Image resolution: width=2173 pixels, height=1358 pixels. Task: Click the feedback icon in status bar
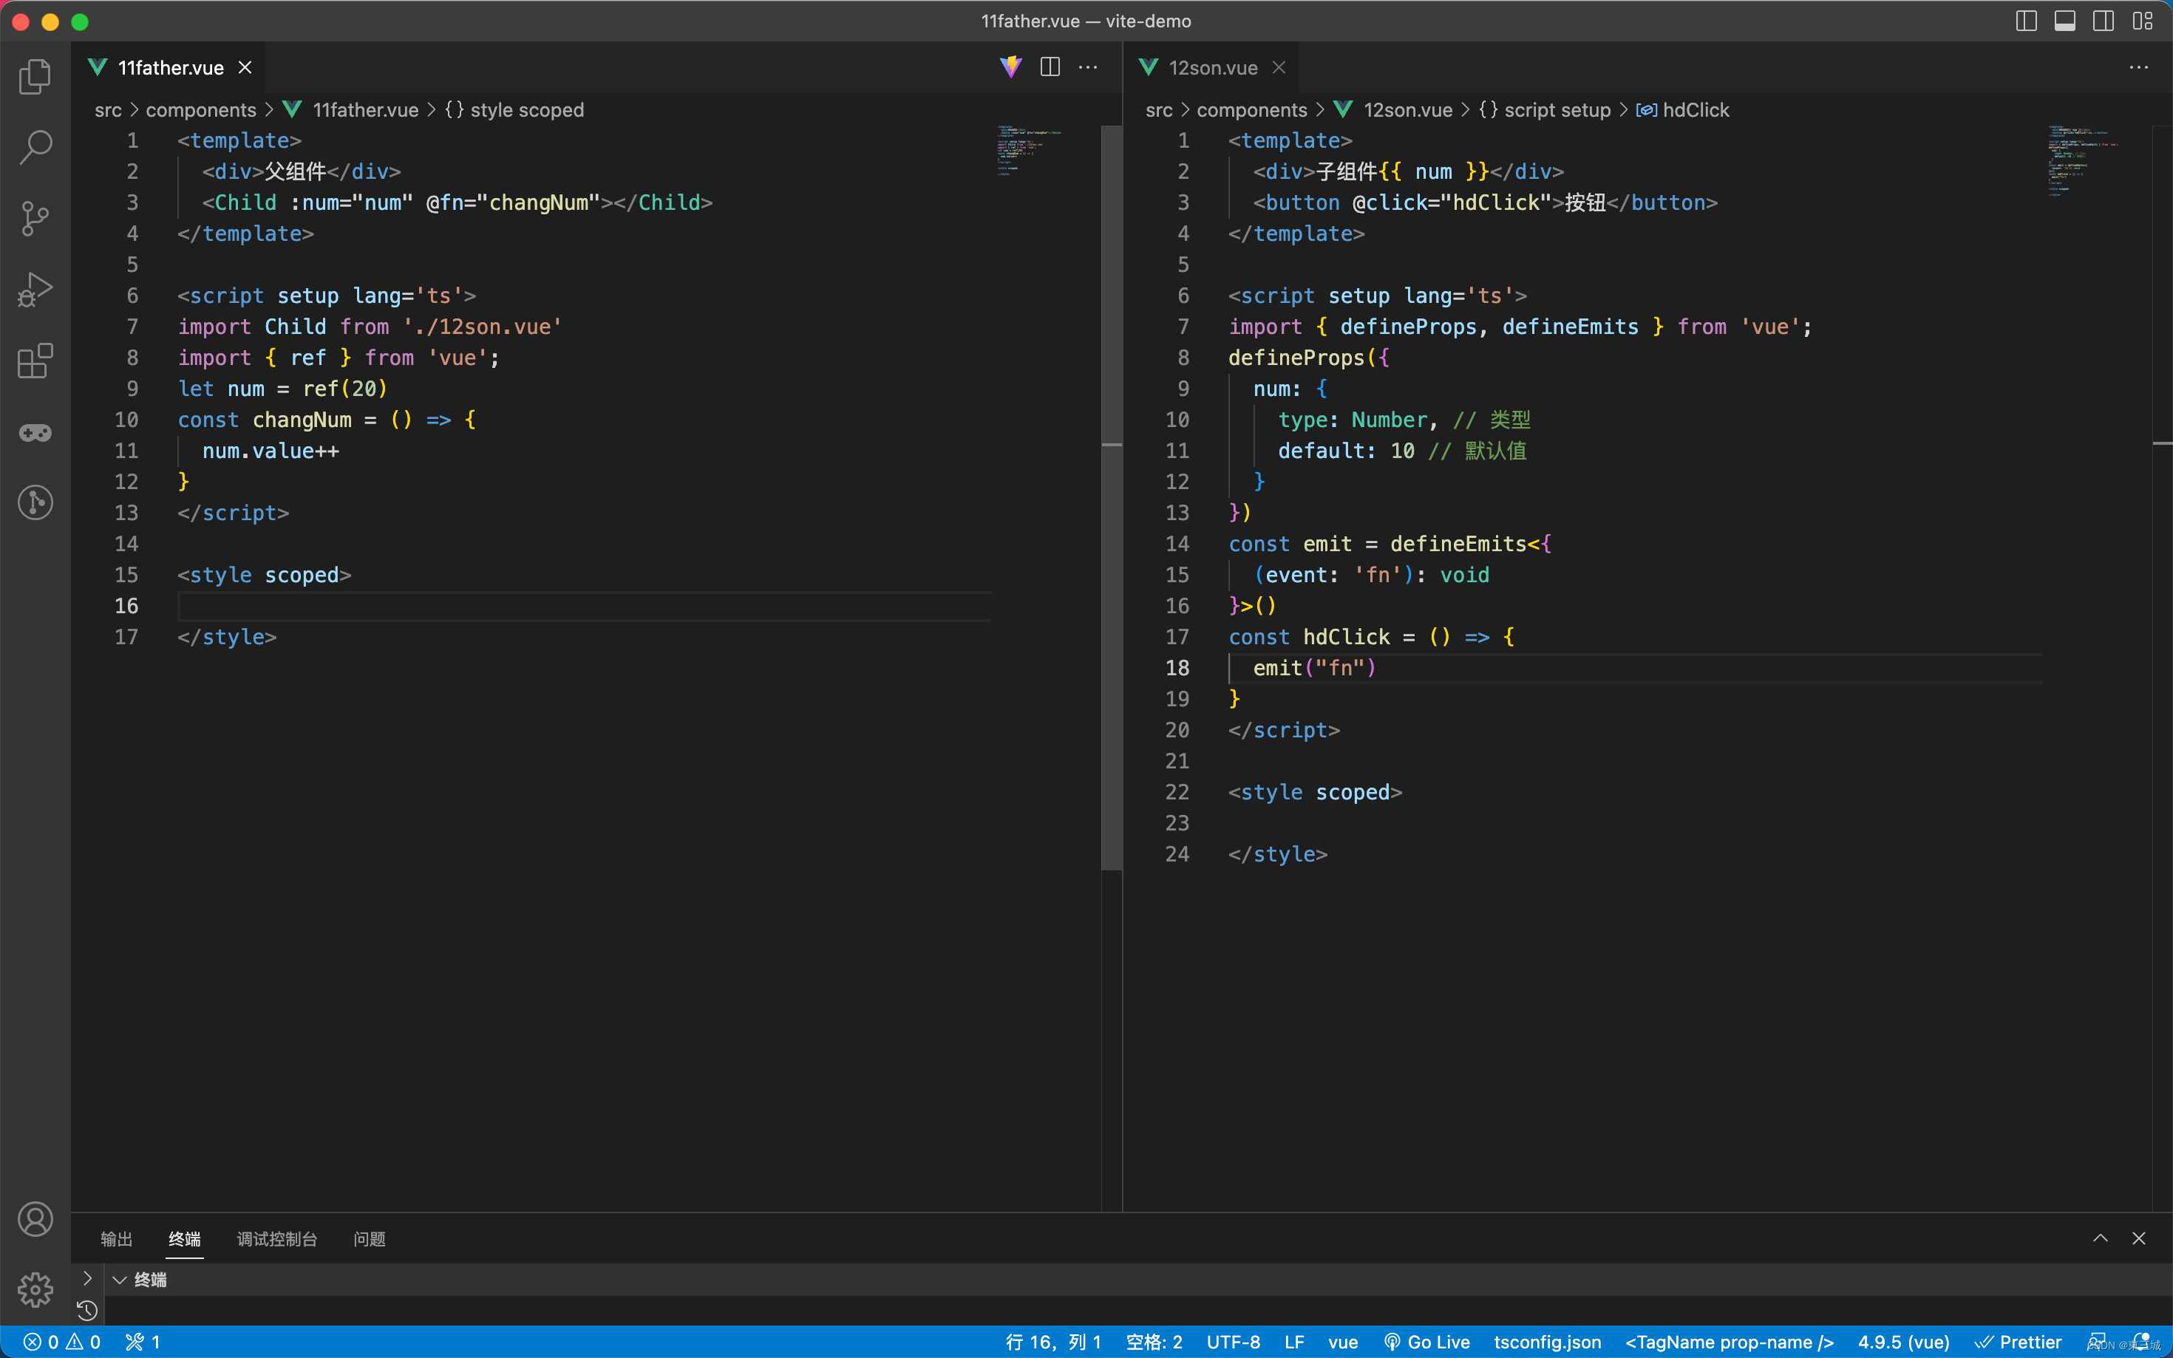2098,1341
